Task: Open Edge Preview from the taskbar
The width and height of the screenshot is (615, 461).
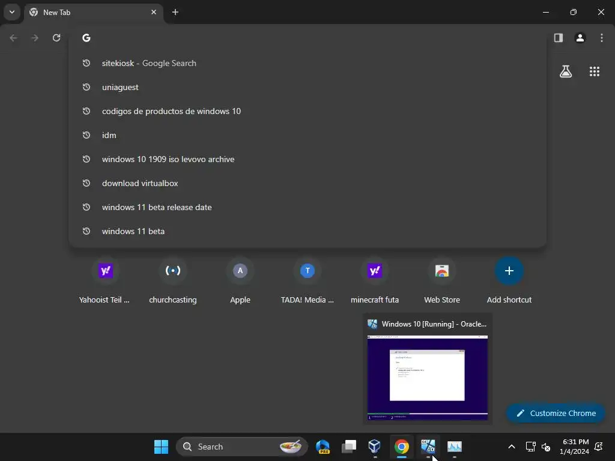Action: tap(323, 447)
